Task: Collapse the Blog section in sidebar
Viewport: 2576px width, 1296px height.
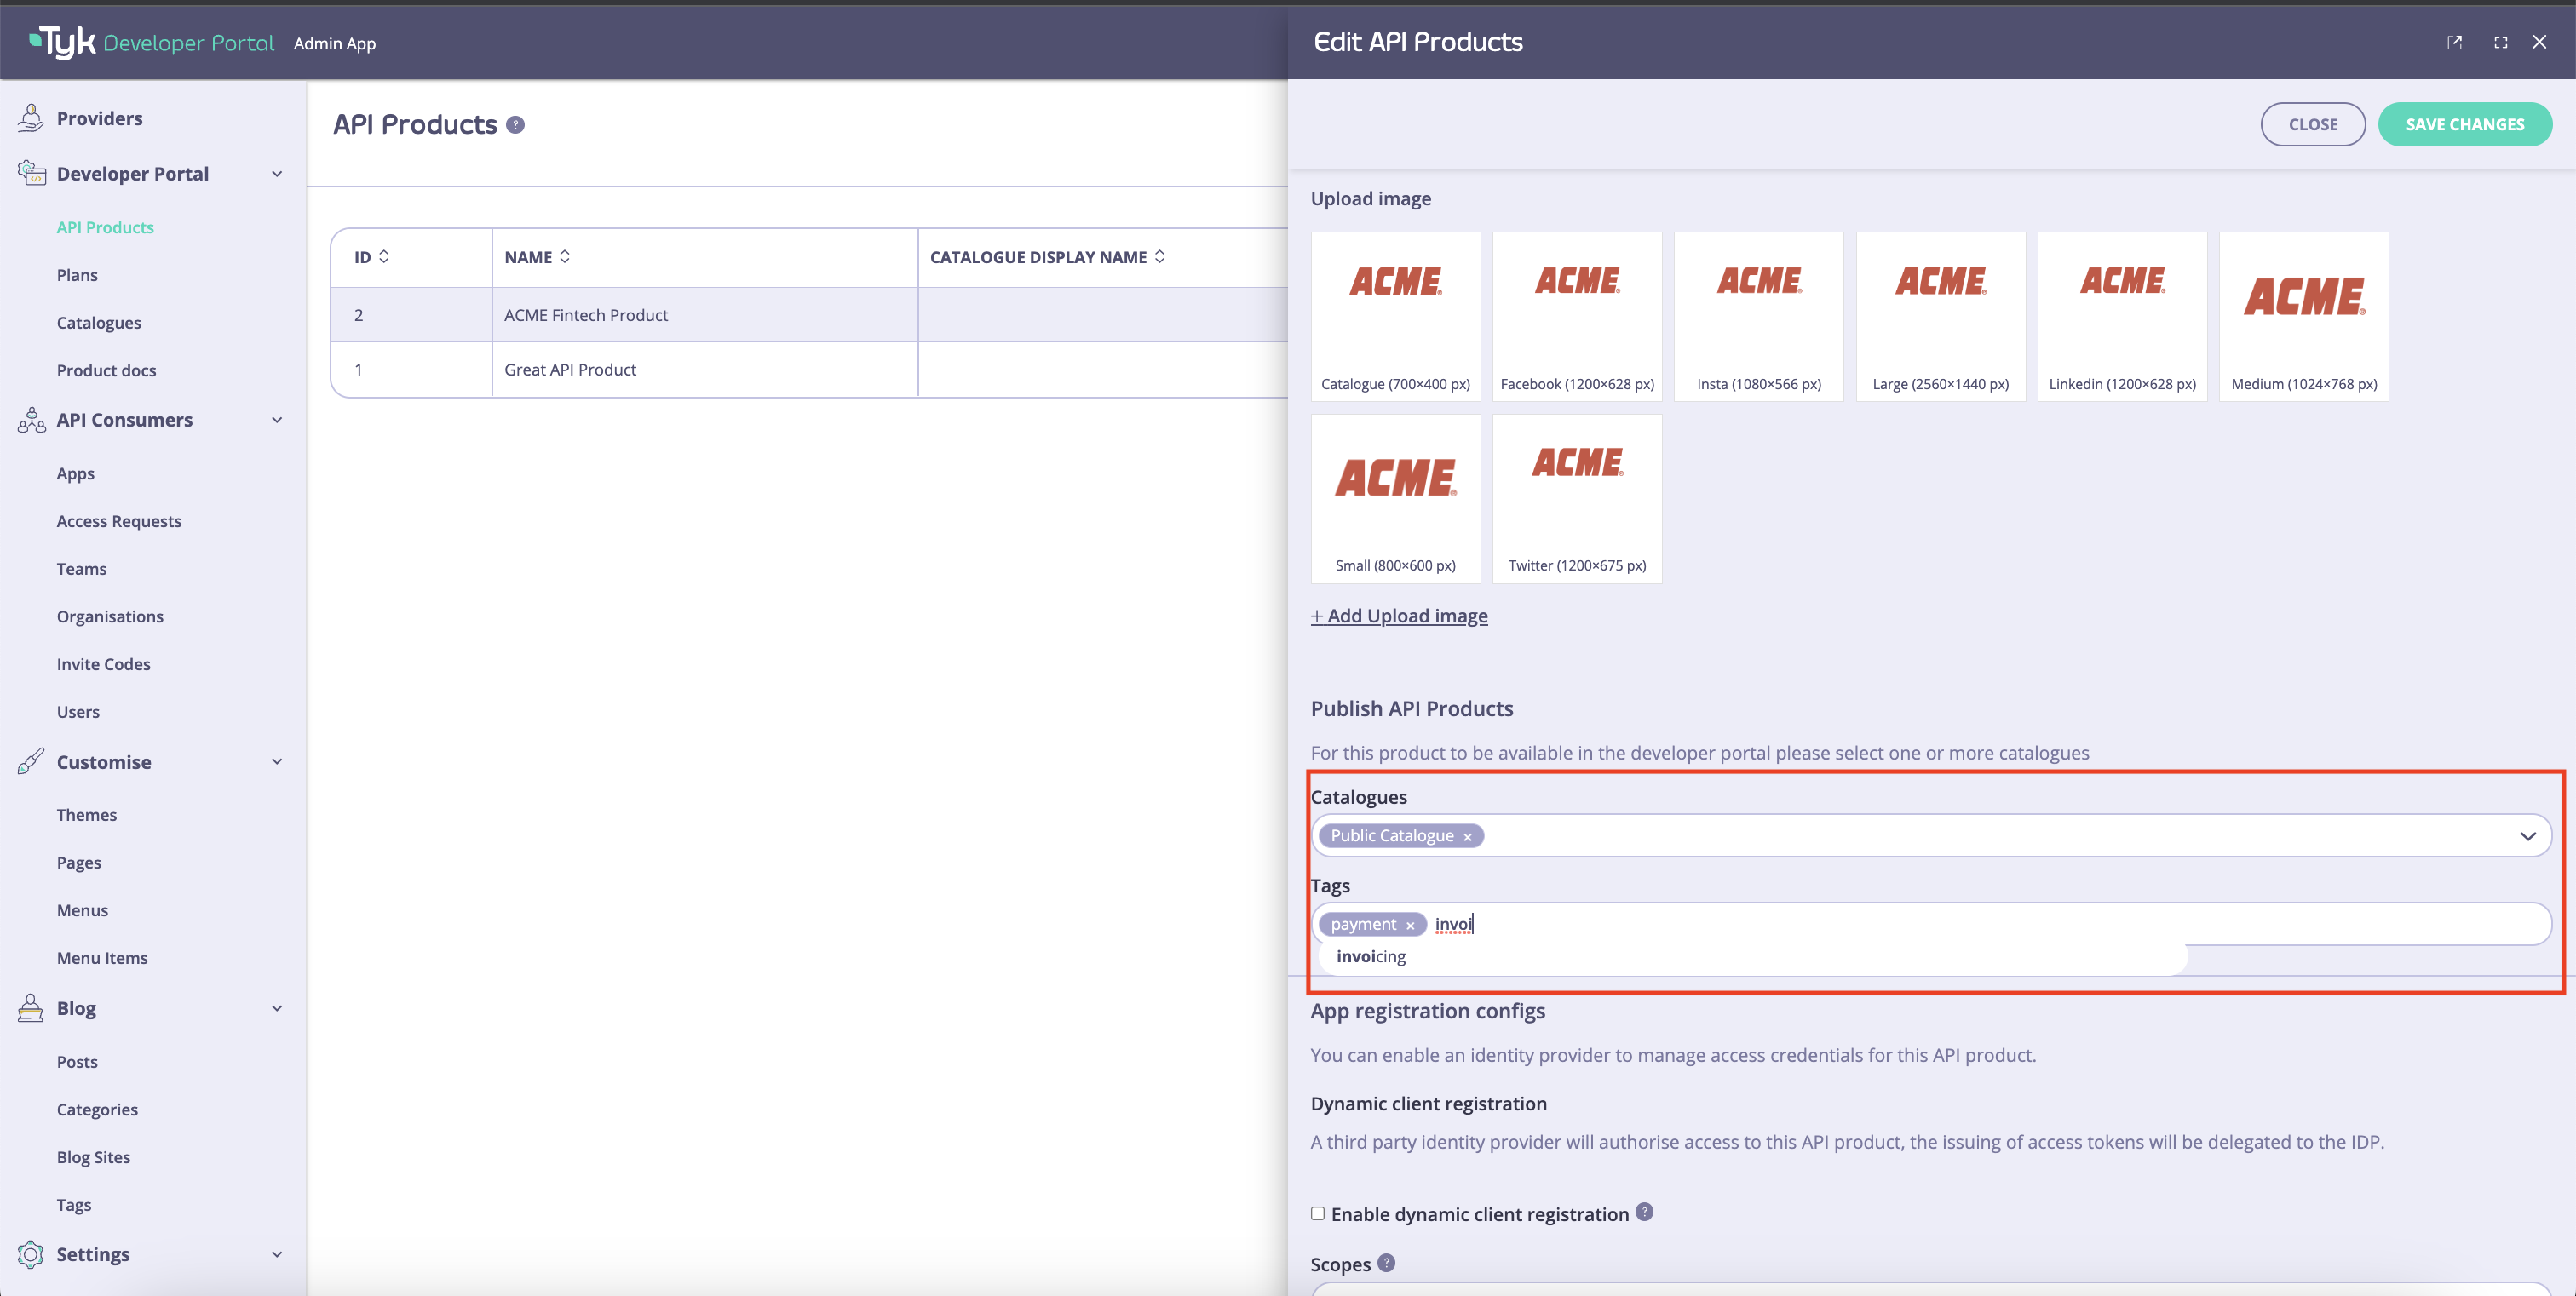Action: coord(277,1007)
